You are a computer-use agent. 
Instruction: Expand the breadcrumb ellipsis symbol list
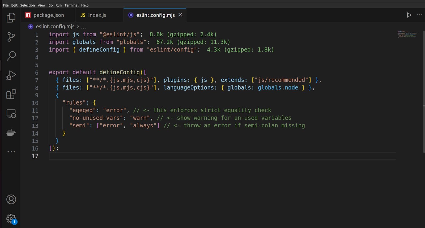83,27
